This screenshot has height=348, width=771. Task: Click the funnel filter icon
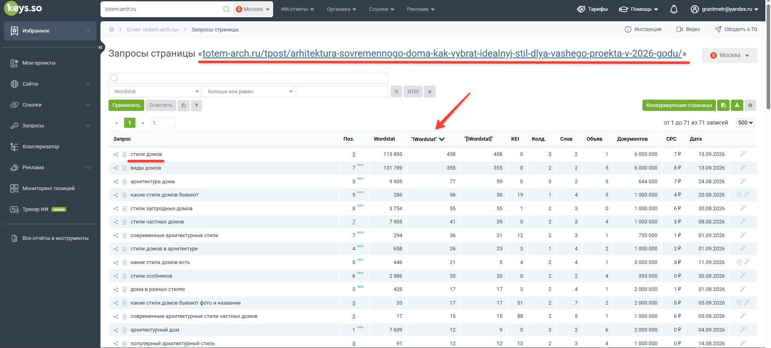(196, 105)
